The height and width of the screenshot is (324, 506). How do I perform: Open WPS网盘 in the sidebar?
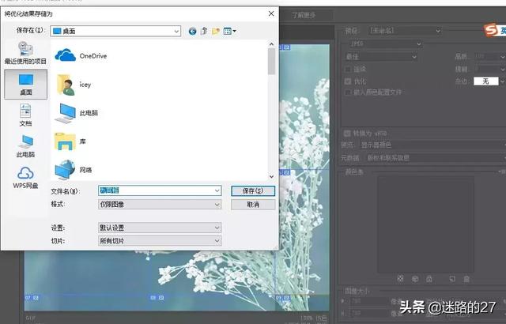point(25,177)
